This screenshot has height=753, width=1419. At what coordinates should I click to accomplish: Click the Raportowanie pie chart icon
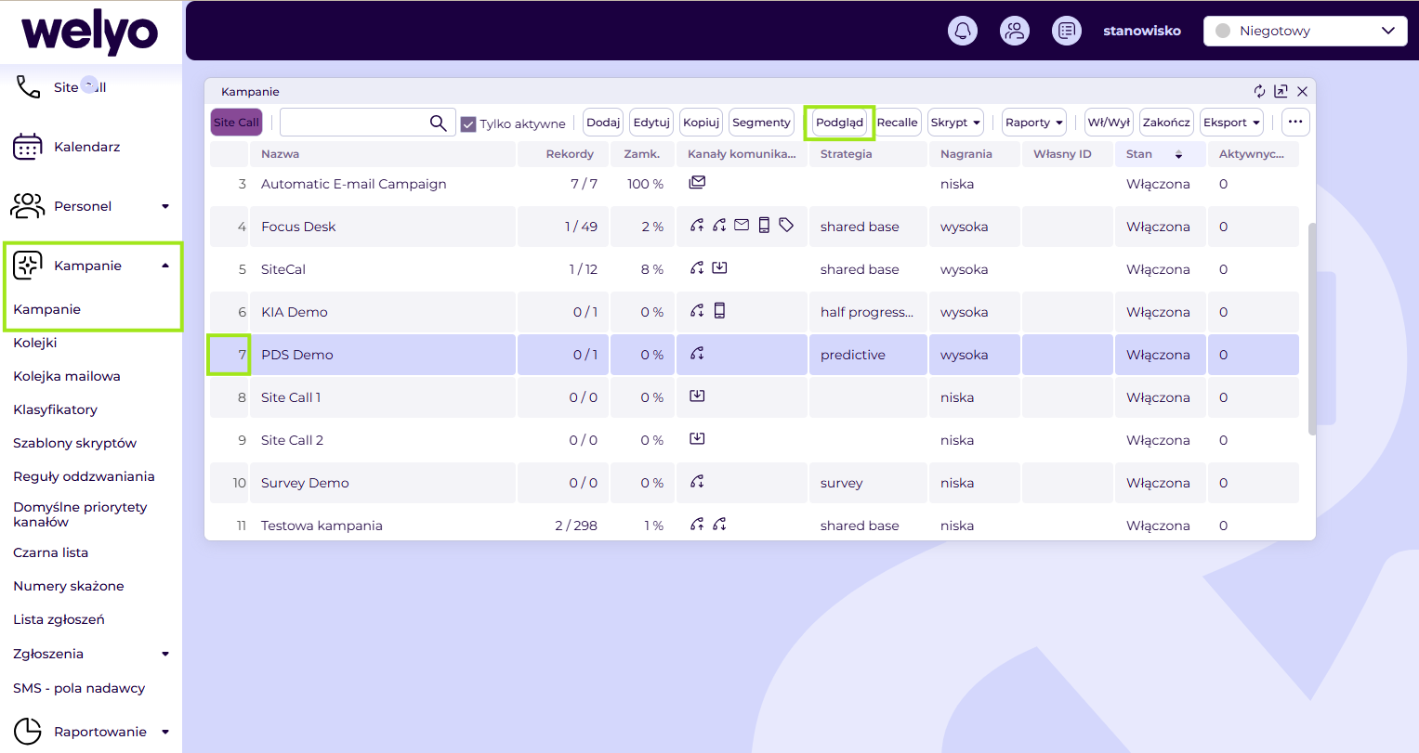28,732
